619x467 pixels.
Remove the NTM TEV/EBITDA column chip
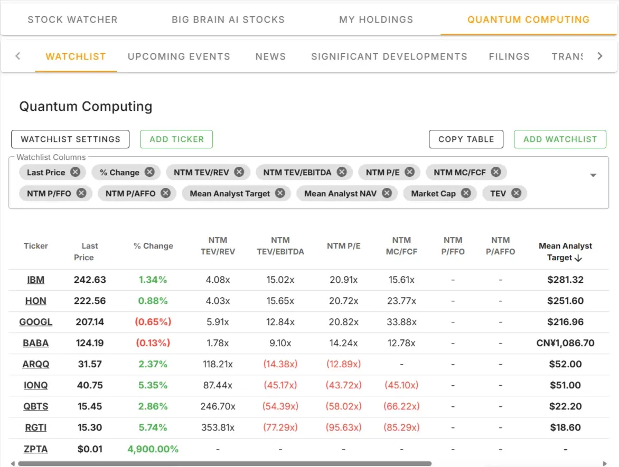pyautogui.click(x=342, y=172)
